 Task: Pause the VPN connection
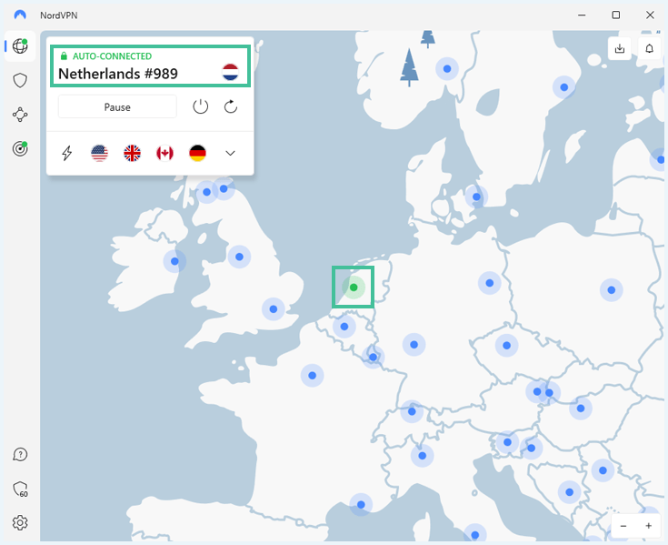(x=117, y=106)
